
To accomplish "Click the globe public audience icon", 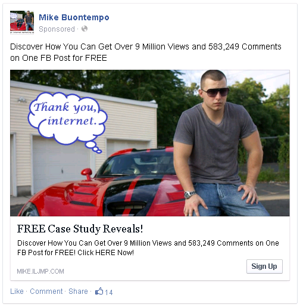I will tap(85, 29).
